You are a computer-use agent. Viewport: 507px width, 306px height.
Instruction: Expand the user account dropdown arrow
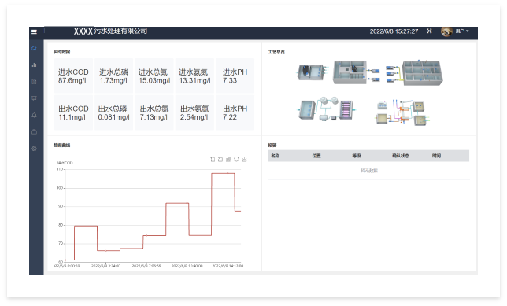(x=468, y=31)
